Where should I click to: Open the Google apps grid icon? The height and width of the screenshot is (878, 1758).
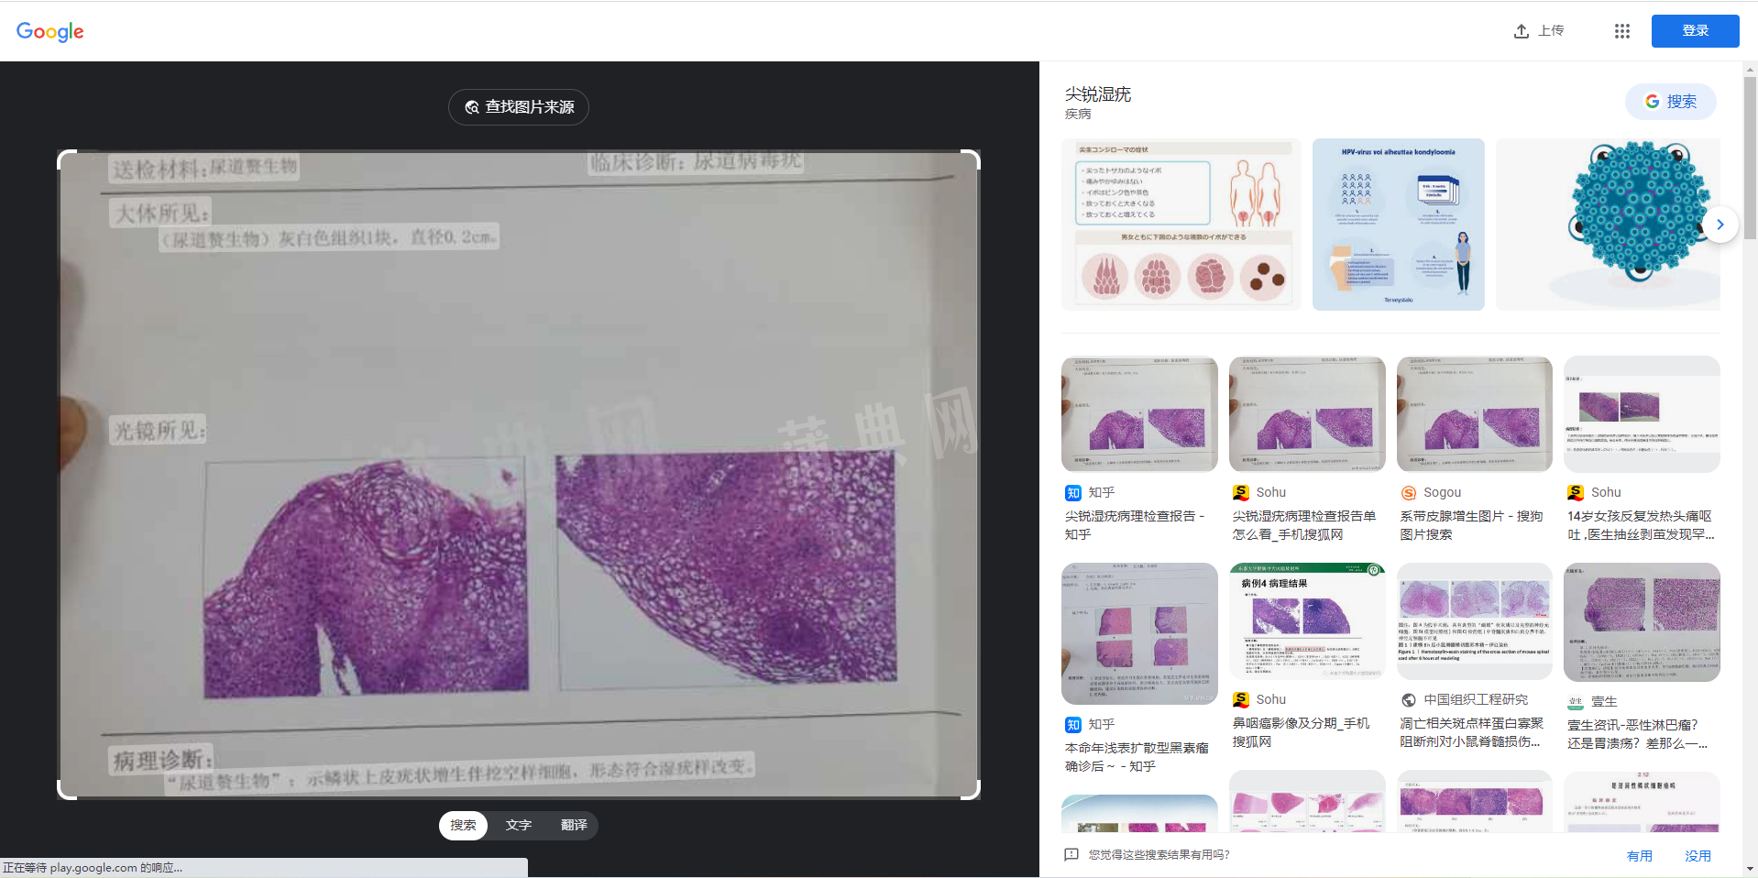(1621, 31)
